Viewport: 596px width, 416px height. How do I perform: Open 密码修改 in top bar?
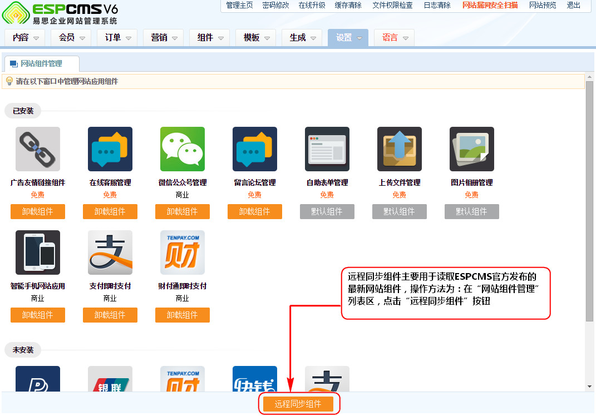coord(275,6)
